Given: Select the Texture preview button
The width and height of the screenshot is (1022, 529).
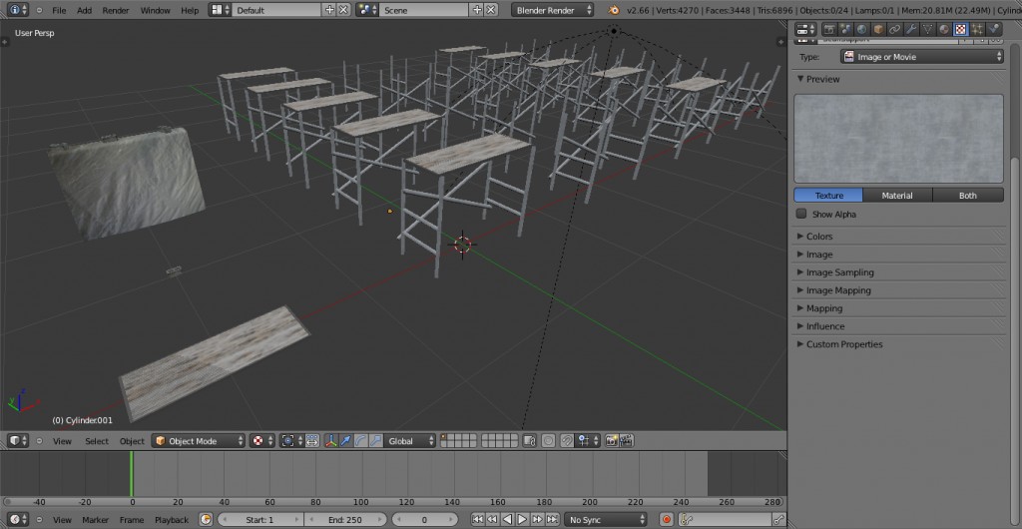Looking at the screenshot, I should 828,196.
